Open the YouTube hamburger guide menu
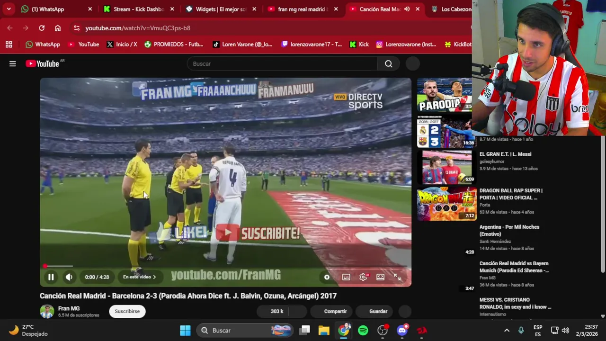This screenshot has width=606, height=341. (13, 63)
